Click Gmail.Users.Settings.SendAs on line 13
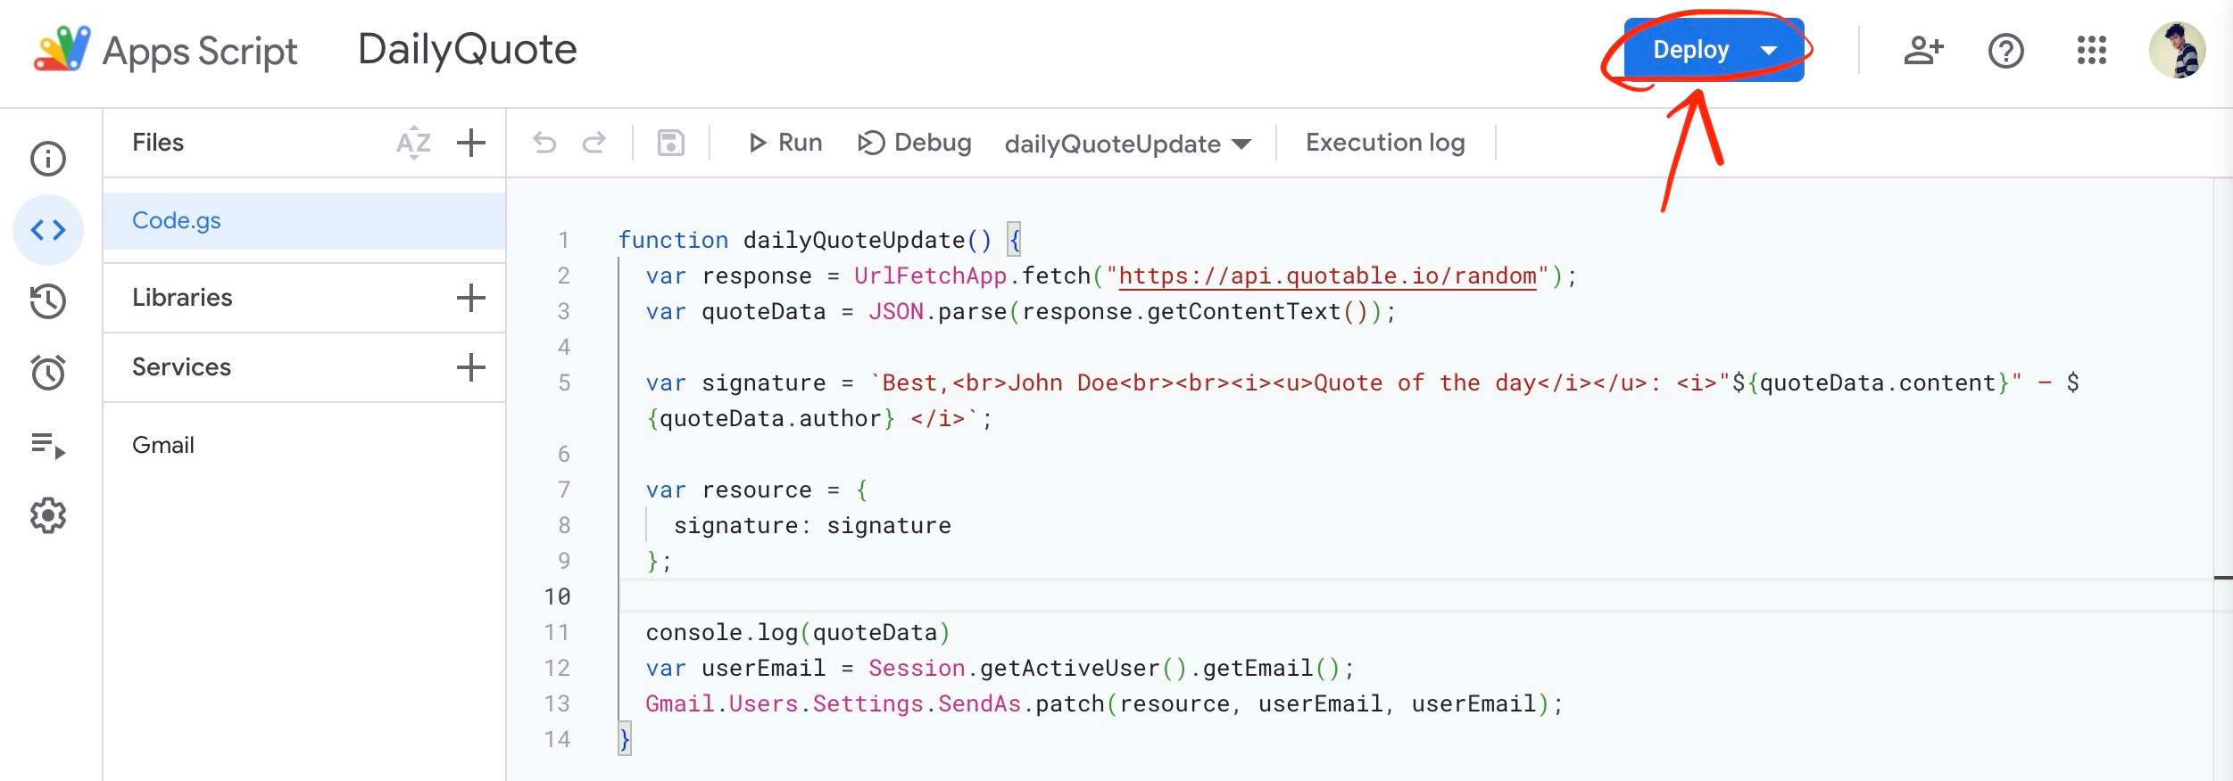Image resolution: width=2233 pixels, height=781 pixels. 833,703
